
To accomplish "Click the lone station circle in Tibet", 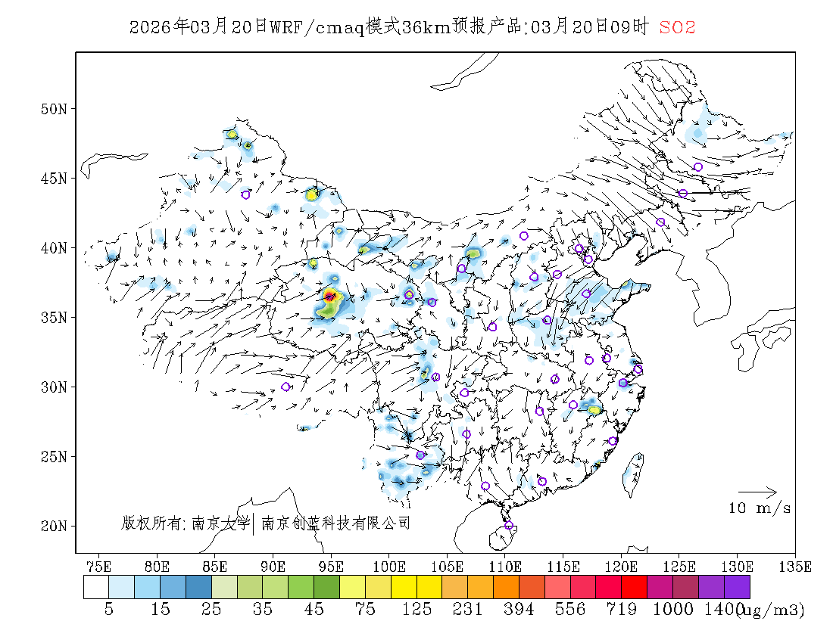I will point(285,387).
